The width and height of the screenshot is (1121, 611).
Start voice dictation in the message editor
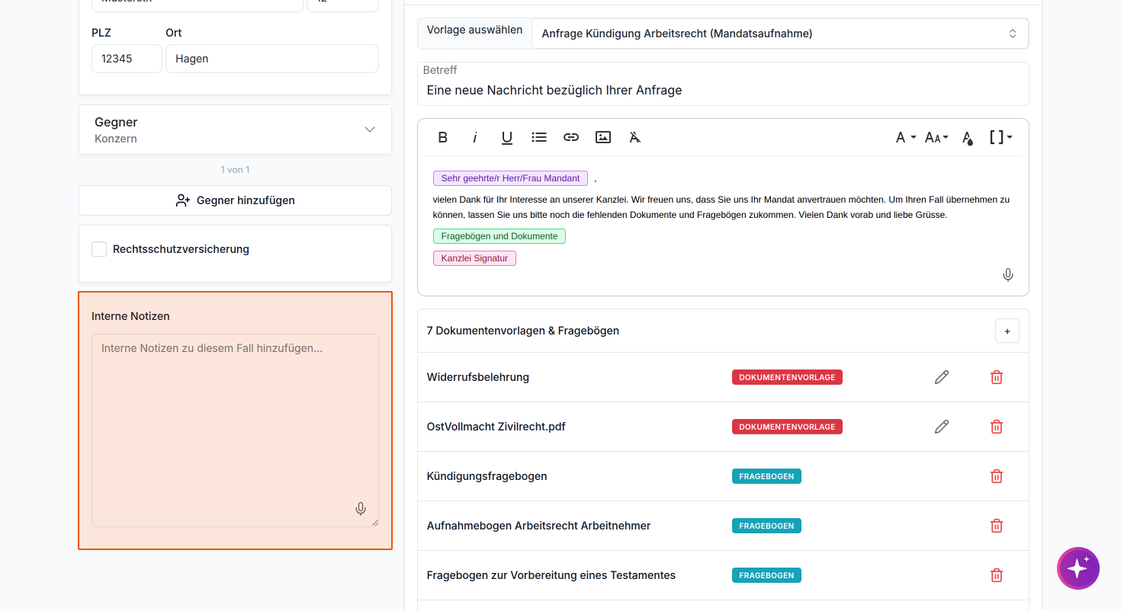coord(1008,275)
